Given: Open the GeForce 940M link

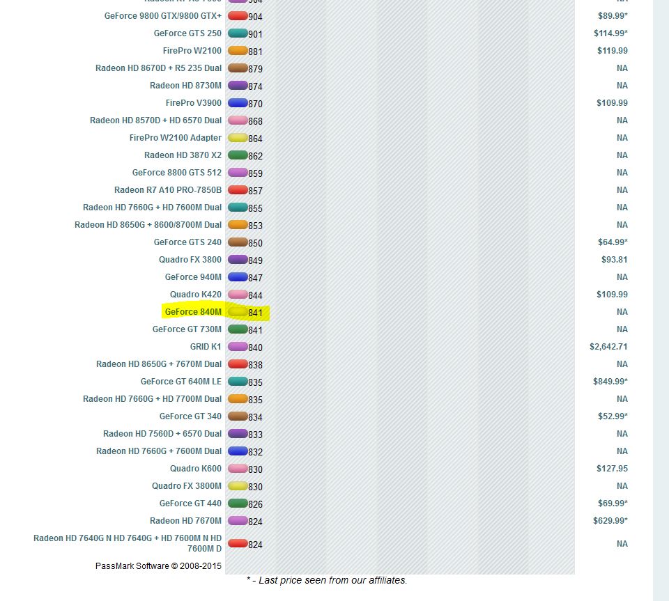Looking at the screenshot, I should pyautogui.click(x=193, y=277).
